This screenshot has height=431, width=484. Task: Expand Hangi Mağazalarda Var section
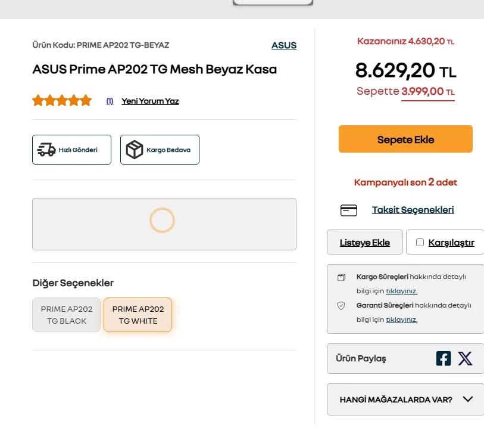coord(405,399)
